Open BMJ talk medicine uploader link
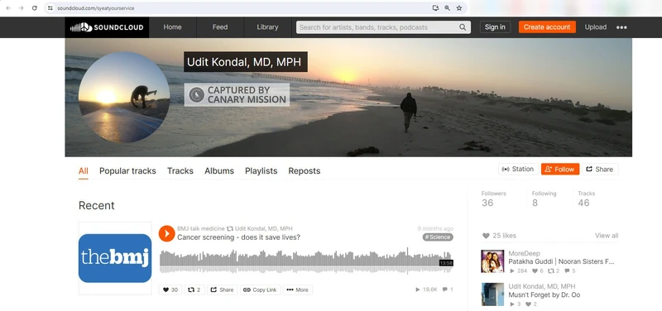This screenshot has height=311, width=662. coord(201,229)
